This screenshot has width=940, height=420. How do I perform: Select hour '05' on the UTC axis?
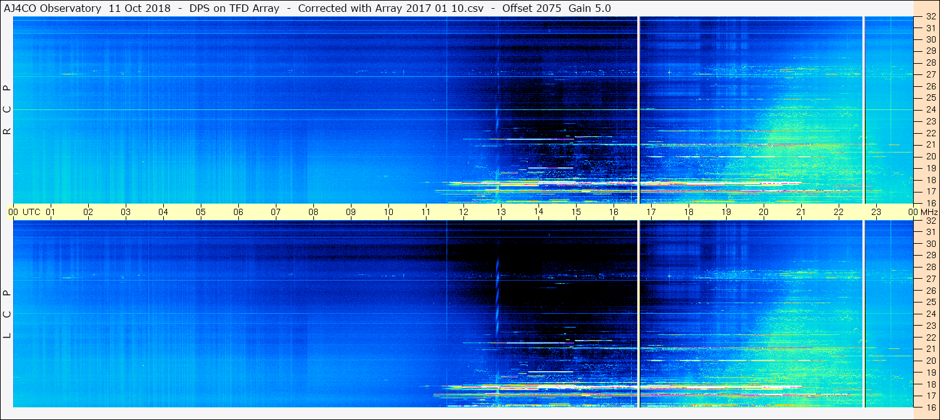tap(201, 212)
